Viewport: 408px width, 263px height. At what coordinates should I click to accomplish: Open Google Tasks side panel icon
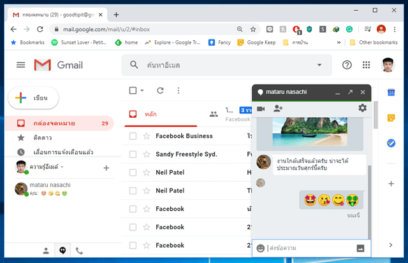pyautogui.click(x=391, y=143)
